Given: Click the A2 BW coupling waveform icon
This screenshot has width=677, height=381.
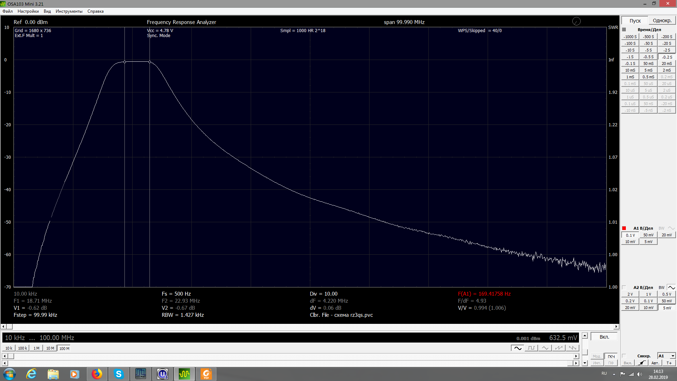Looking at the screenshot, I should pos(671,288).
